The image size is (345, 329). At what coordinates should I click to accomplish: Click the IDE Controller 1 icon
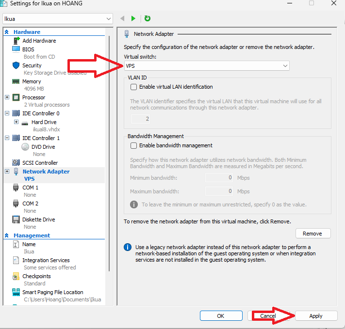click(16, 138)
